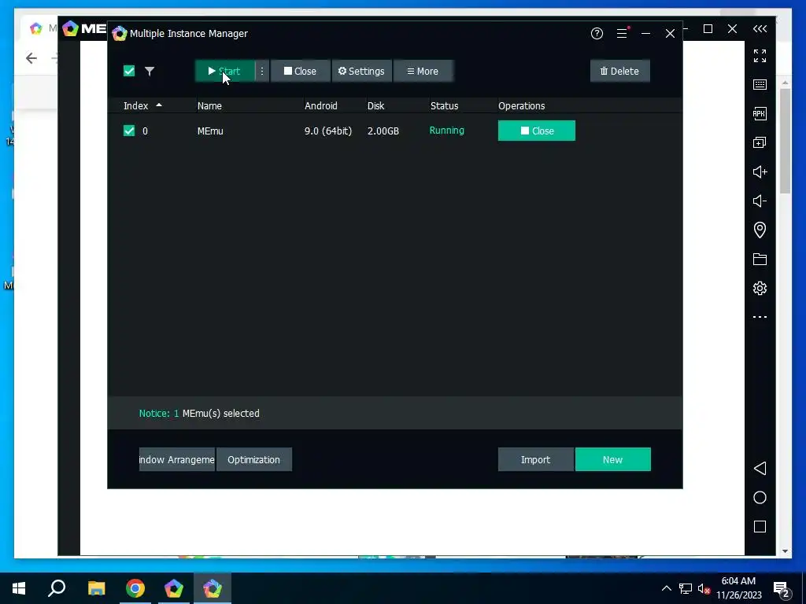Open Chrome from the taskbar
Image resolution: width=806 pixels, height=604 pixels.
[x=135, y=588]
